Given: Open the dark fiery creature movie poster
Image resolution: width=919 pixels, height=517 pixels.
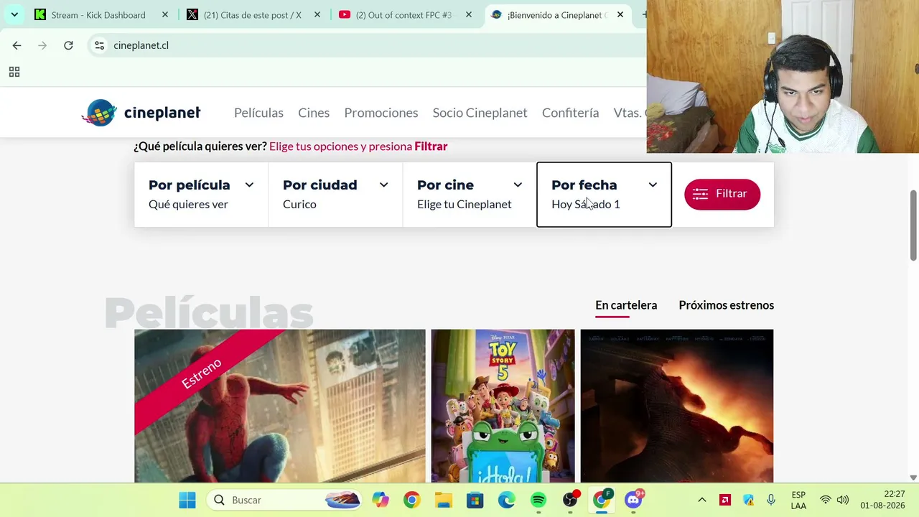Looking at the screenshot, I should (x=676, y=406).
